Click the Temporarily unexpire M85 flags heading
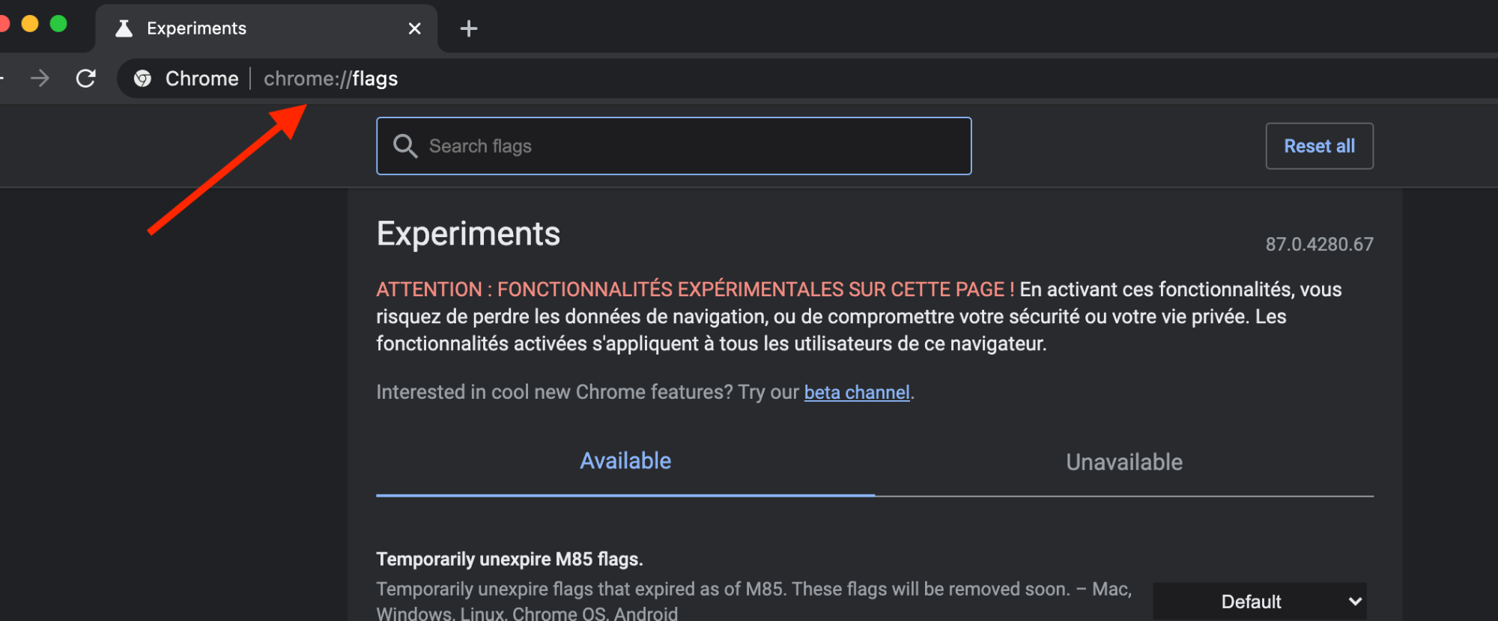This screenshot has width=1498, height=621. pyautogui.click(x=509, y=559)
